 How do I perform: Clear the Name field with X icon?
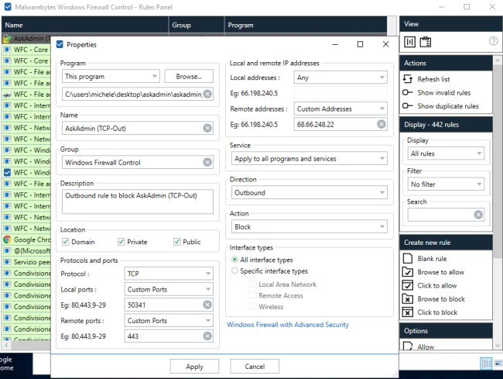207,129
